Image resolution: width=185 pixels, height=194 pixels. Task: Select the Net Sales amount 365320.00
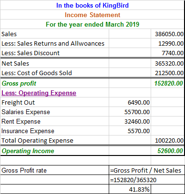pos(167,63)
